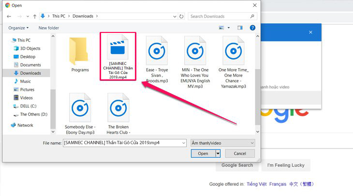The height and width of the screenshot is (196, 353).
Task: Click in the Search Downloads field
Action: point(218,16)
